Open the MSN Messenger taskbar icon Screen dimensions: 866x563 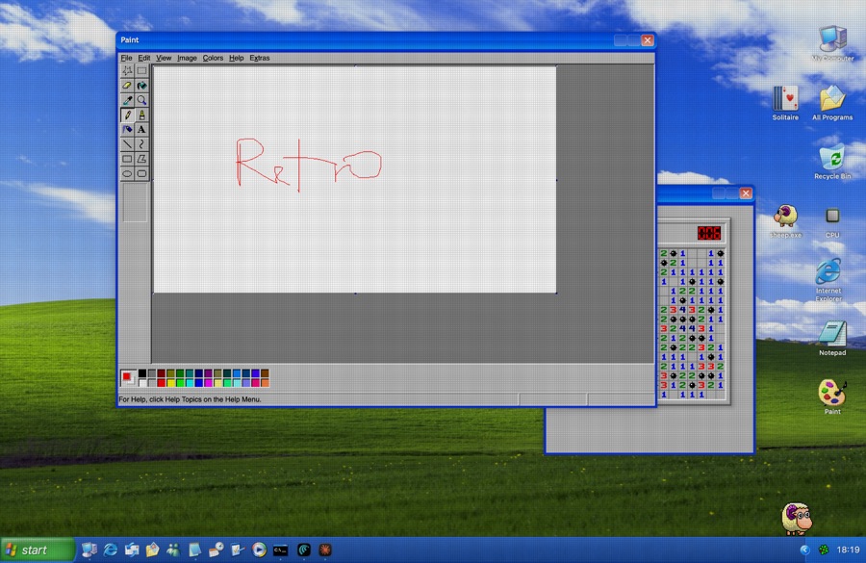[x=173, y=550]
